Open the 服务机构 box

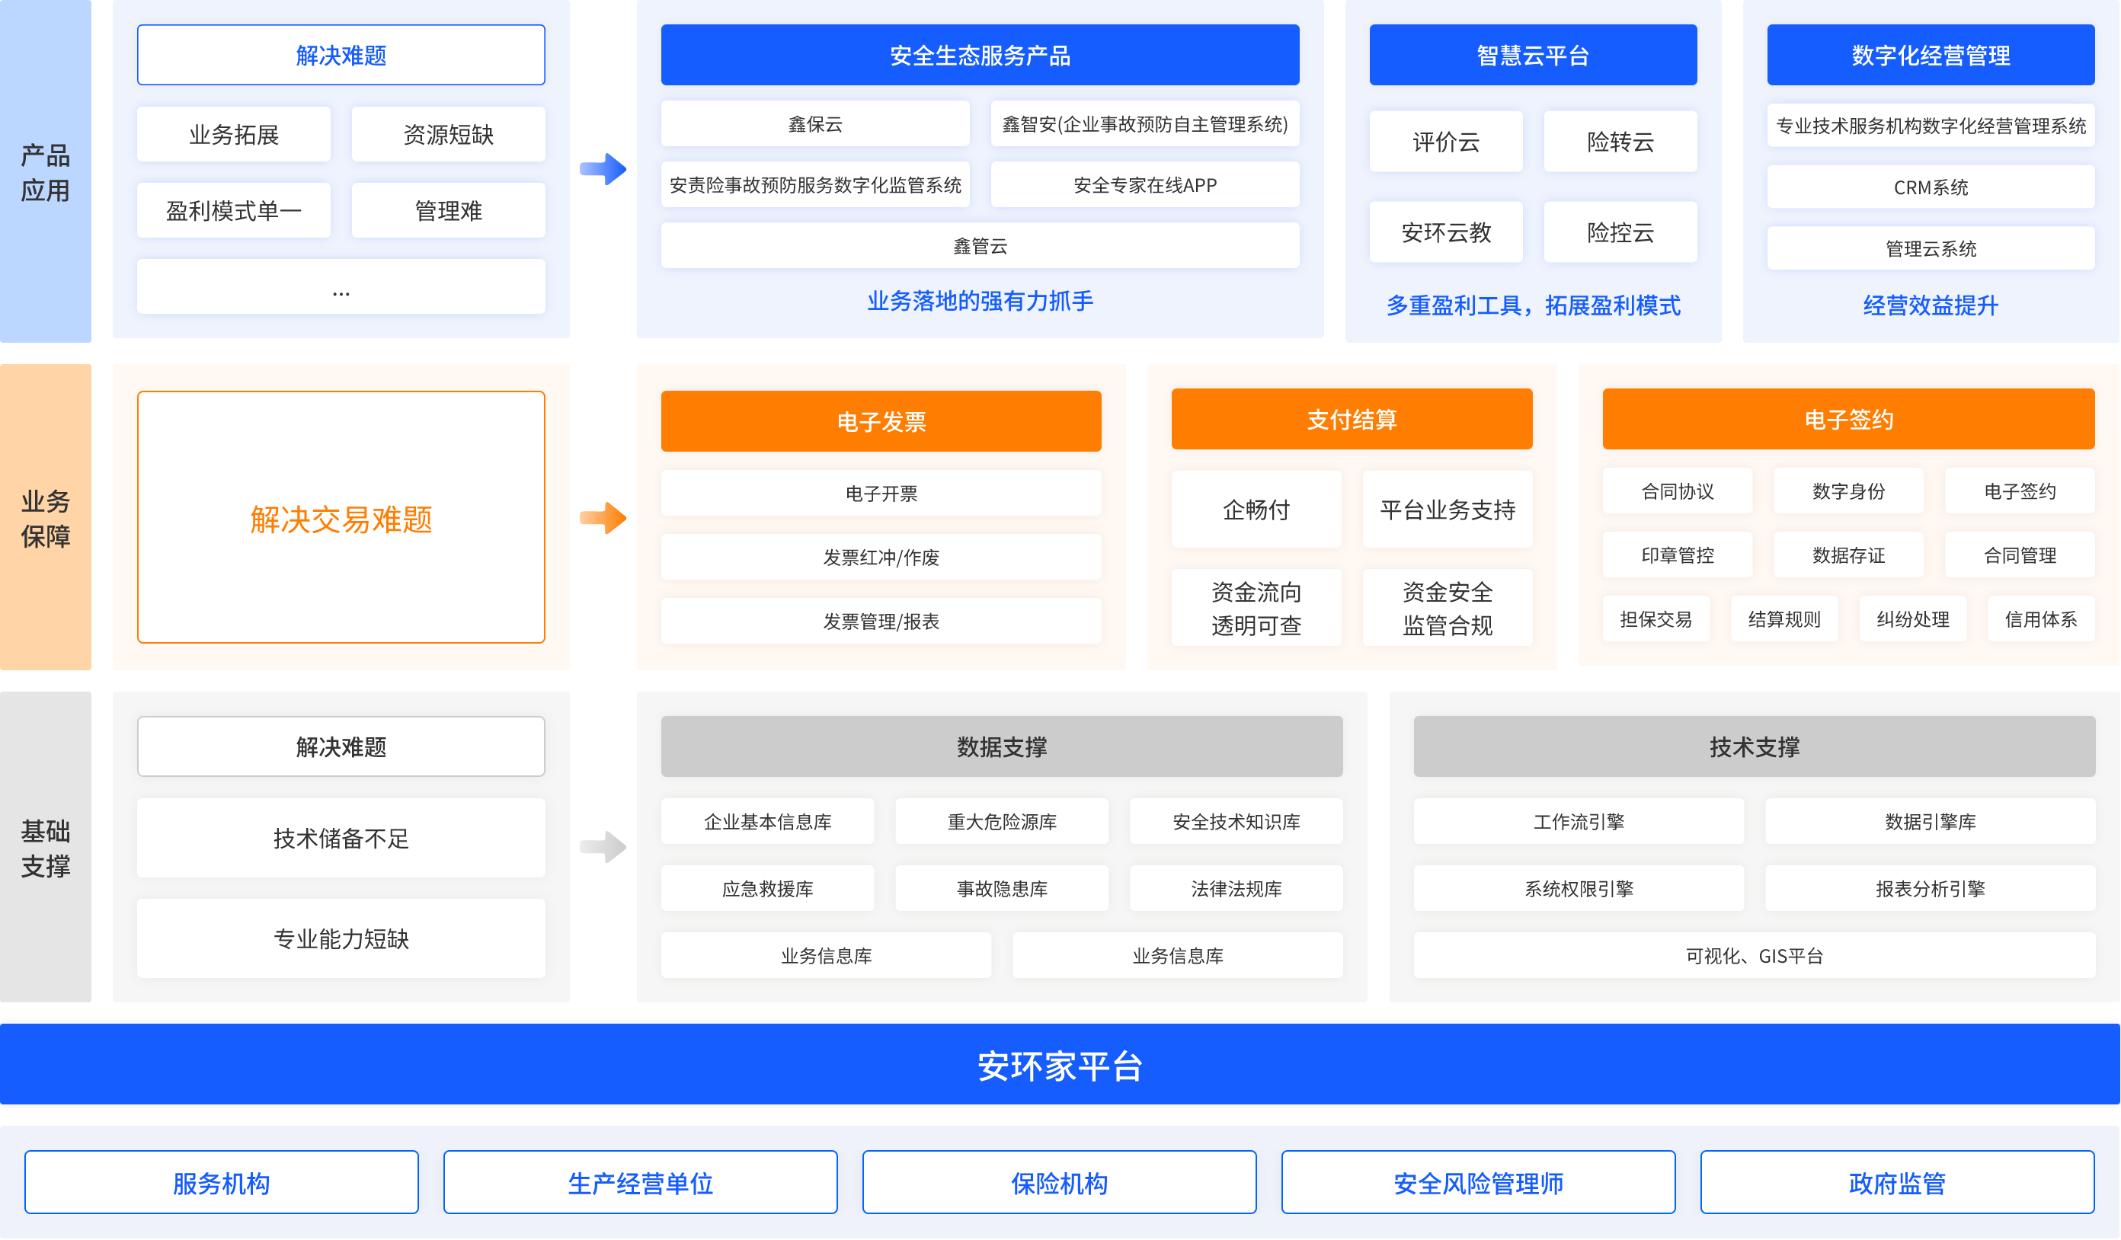[222, 1183]
